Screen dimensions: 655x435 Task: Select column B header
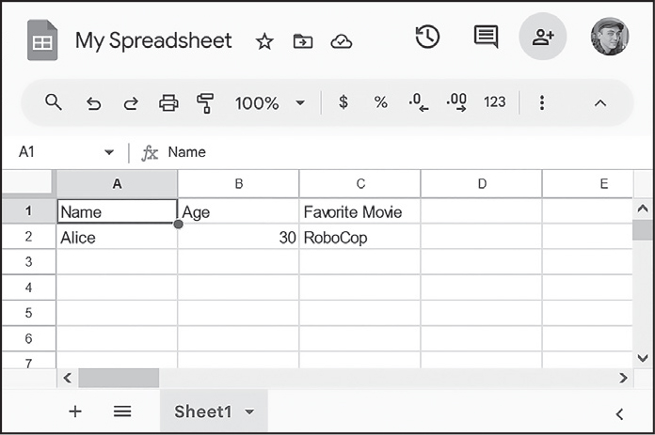[x=238, y=184]
